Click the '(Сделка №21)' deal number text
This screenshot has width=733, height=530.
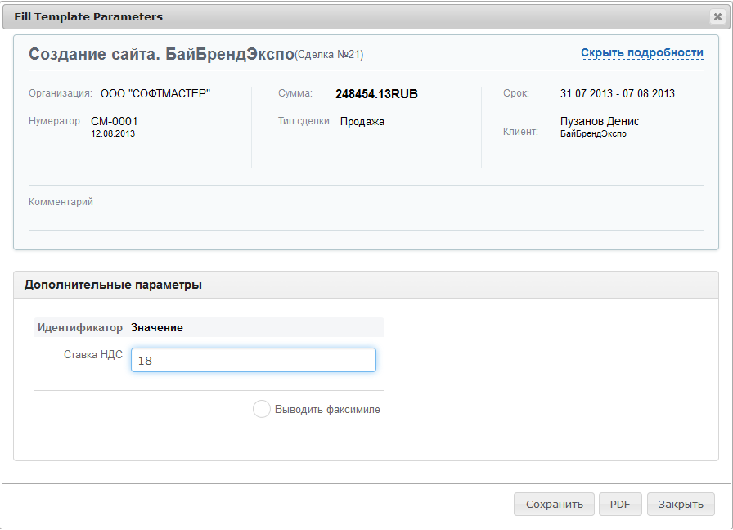[329, 55]
